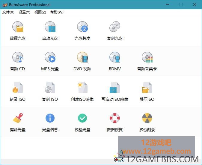Open the DVD 视频 tool
Image resolution: width=202 pixels, height=165 pixels.
pos(82,61)
